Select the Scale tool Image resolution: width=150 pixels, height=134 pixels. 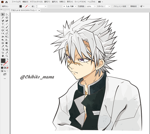7,34
